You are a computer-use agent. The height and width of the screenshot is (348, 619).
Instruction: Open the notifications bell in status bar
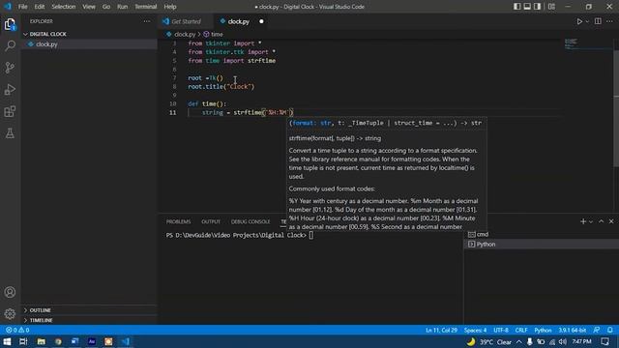click(x=610, y=331)
